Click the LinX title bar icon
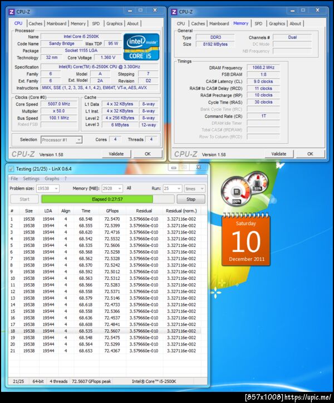The width and height of the screenshot is (334, 403). coord(11,169)
